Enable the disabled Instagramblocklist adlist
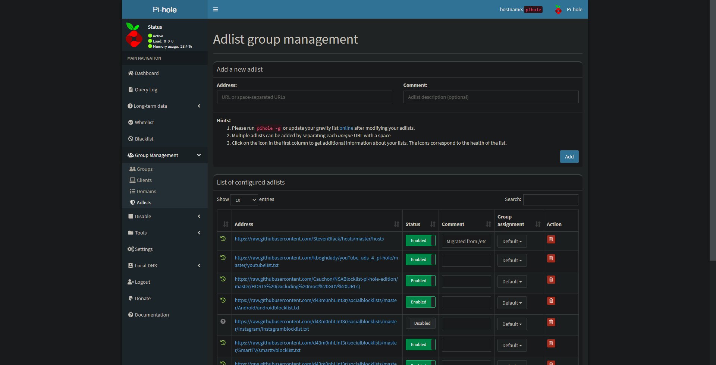 pos(420,323)
